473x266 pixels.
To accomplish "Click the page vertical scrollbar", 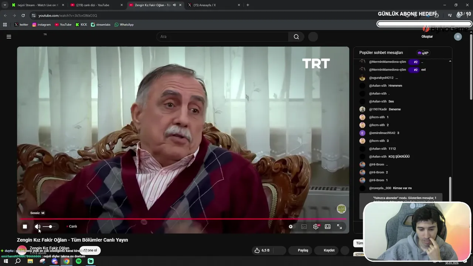I will (471, 66).
